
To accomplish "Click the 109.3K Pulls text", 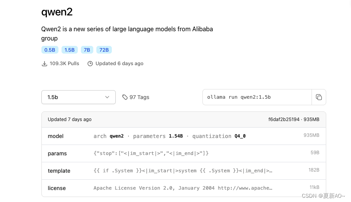I will tap(65, 64).
